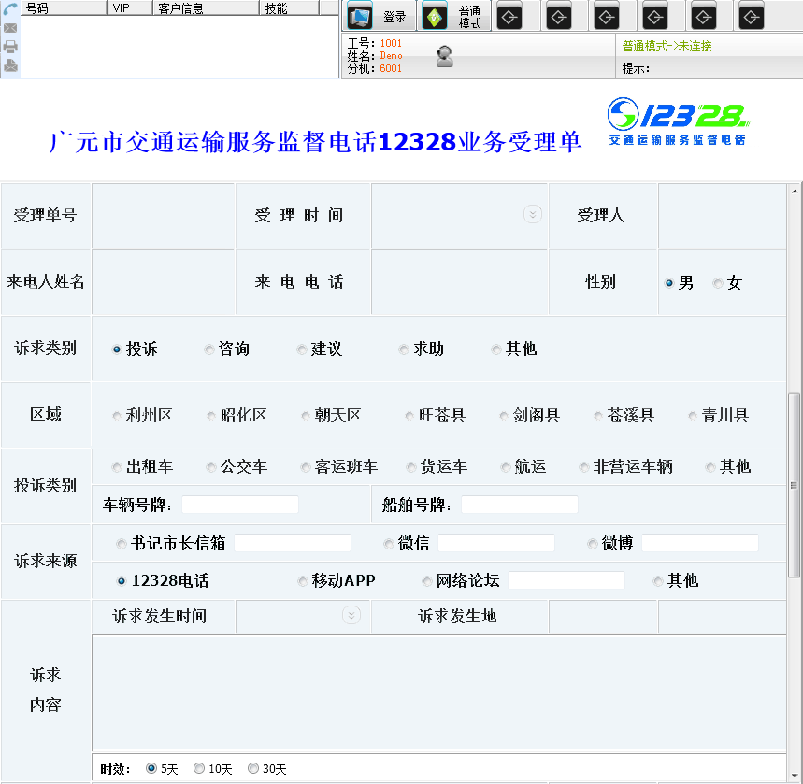Click the 微博 text field
This screenshot has width=803, height=784.
[699, 543]
